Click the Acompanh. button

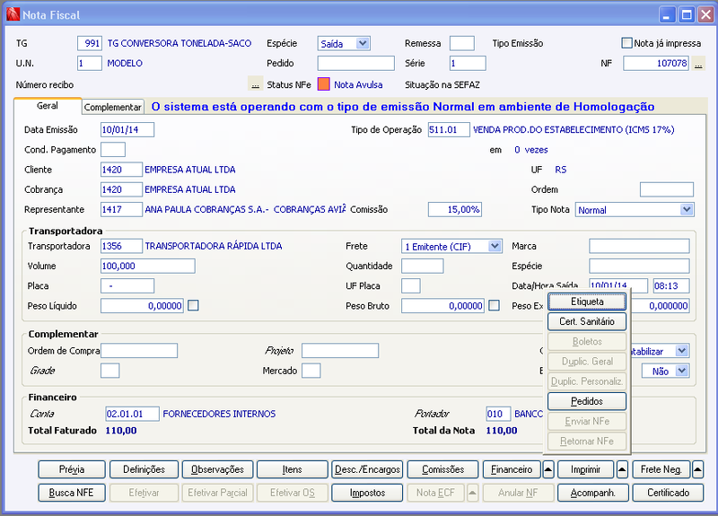593,493
